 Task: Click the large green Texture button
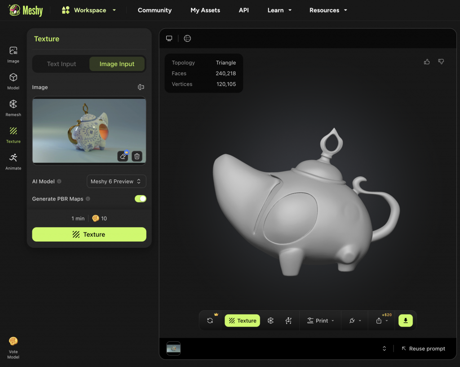[x=89, y=234]
